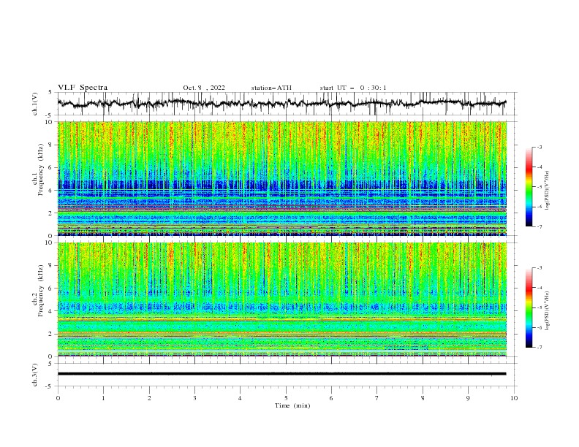
Task: Click the ch.1 spectrogram color scale bar
Action: pos(529,187)
